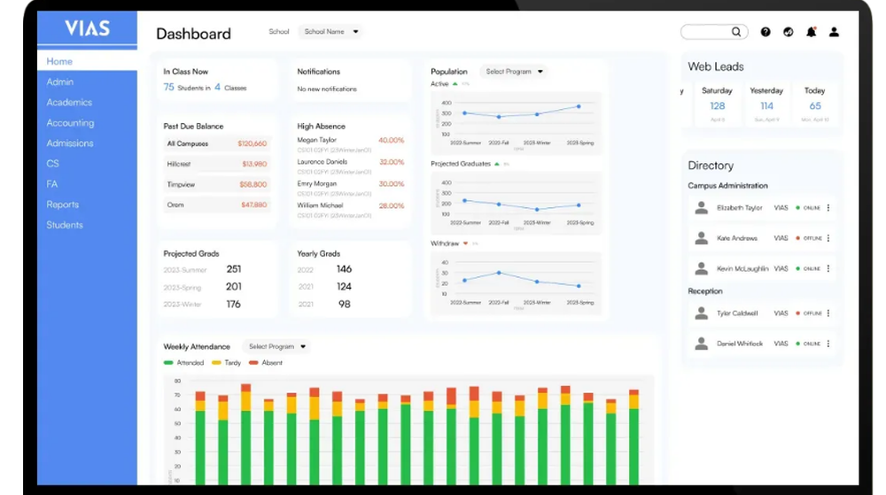Open more options for Elizabeth Taylor
Screen dimensions: 886x495
pos(828,208)
